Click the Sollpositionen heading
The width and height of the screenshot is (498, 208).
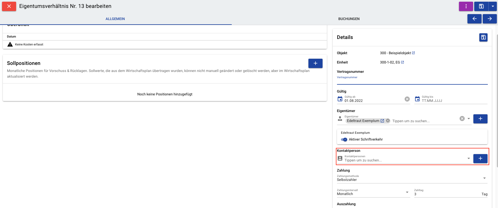point(24,63)
